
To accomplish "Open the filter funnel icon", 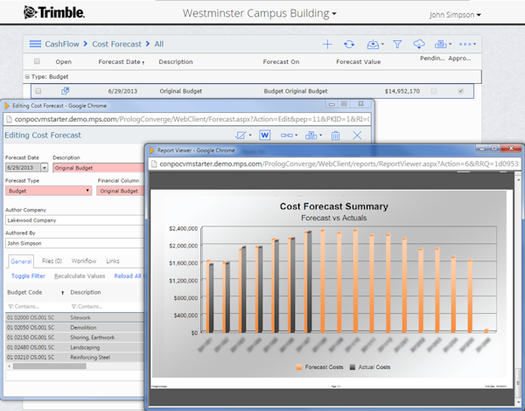I will click(x=397, y=45).
